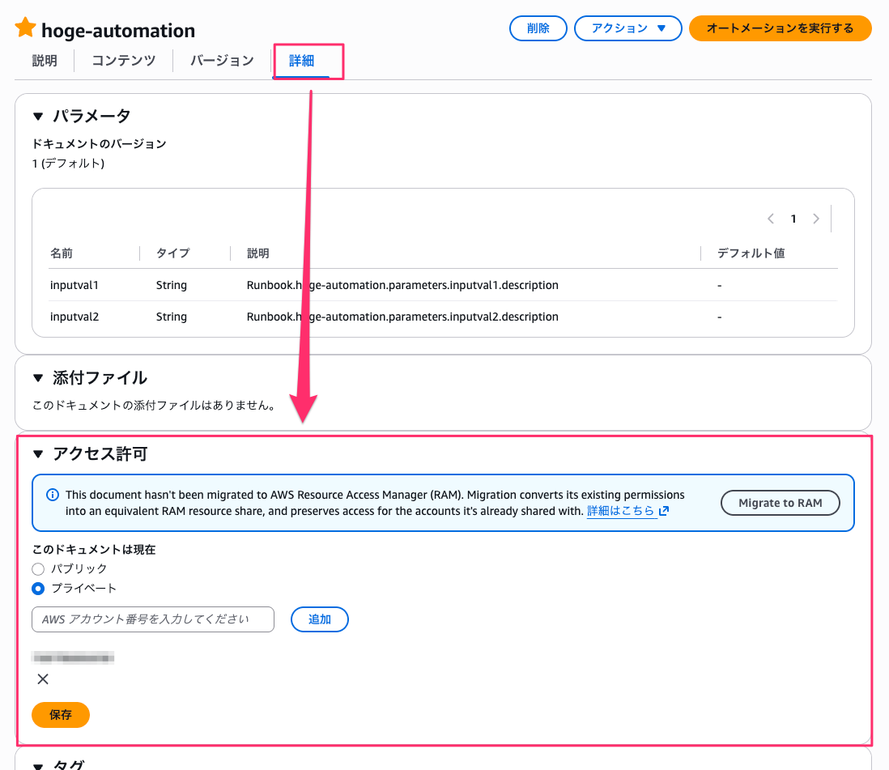The width and height of the screenshot is (889, 770).
Task: Open the 詳細はこちら link
Action: pos(627,511)
